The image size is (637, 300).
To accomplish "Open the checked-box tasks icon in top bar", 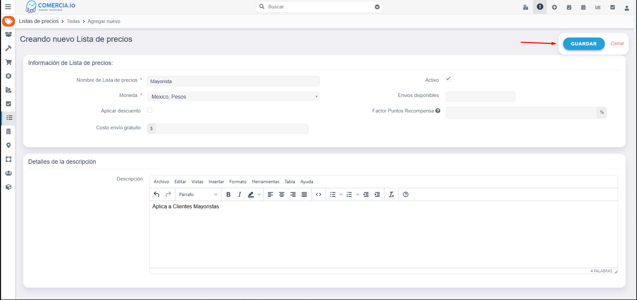I will (x=613, y=7).
